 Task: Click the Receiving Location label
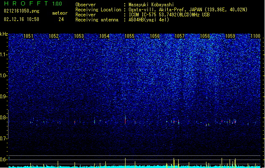pyautogui.click(x=98, y=10)
